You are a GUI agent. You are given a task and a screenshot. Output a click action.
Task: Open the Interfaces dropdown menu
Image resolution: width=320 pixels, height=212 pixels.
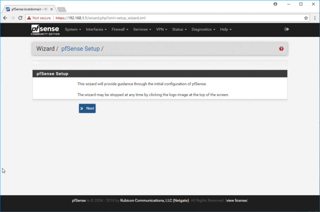(96, 29)
